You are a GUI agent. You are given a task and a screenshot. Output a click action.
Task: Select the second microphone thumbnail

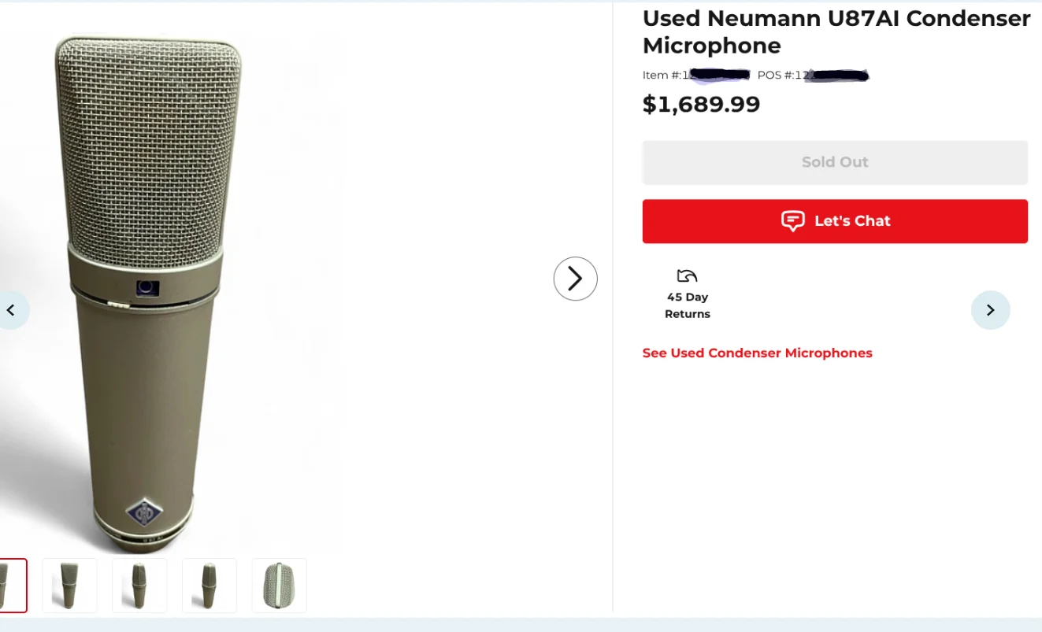(x=69, y=586)
